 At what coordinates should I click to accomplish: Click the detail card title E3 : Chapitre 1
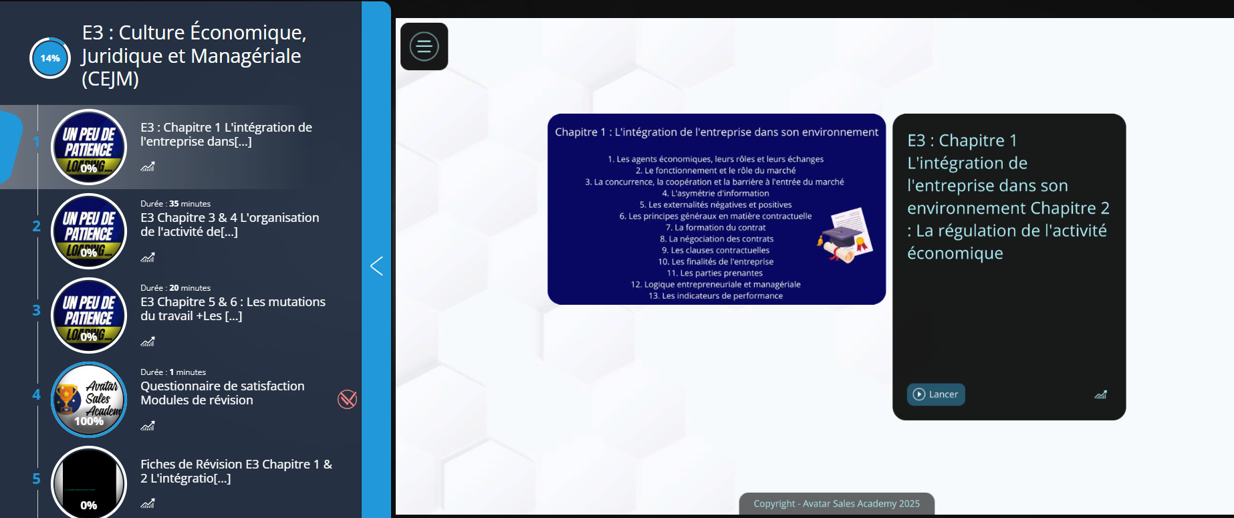click(x=1008, y=197)
